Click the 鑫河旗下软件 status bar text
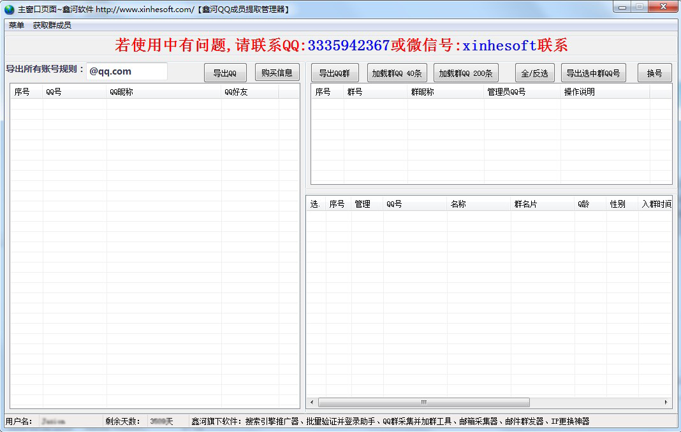Screen dimensions: 681x432 coord(390,421)
